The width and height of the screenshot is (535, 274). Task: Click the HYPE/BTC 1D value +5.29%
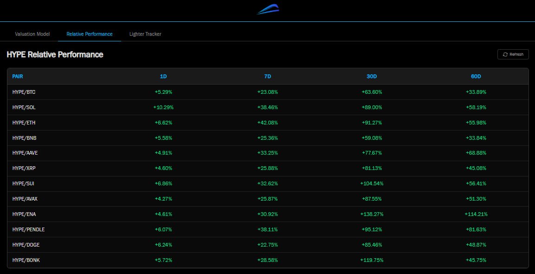click(163, 92)
